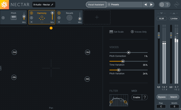This screenshot has height=110, width=181.
Task: Click the Bypass button
Action: coord(162,97)
